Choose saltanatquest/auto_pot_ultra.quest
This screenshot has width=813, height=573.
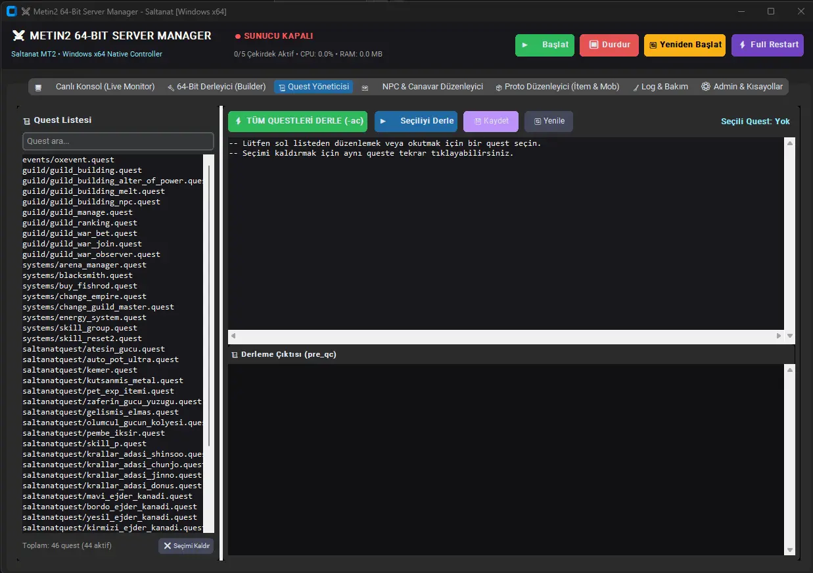coord(101,359)
